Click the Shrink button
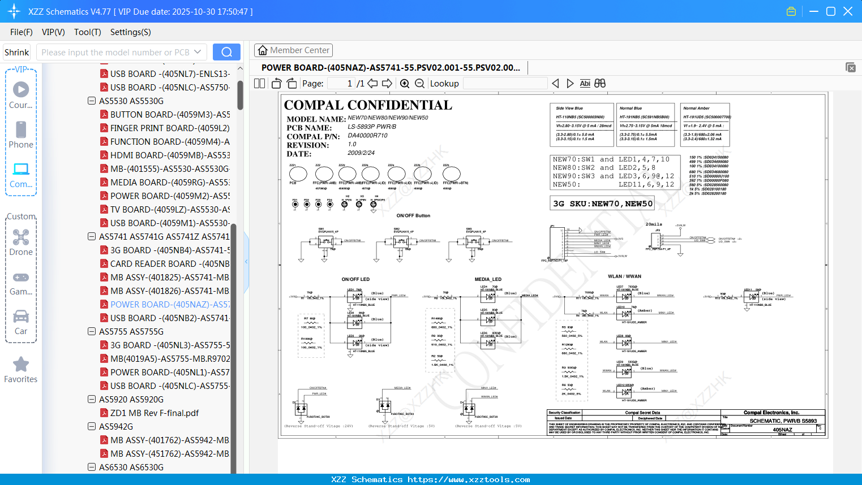 [x=17, y=52]
